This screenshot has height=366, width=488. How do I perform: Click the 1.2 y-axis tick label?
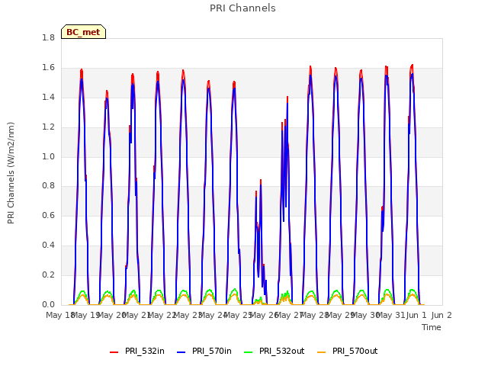pos(48,127)
